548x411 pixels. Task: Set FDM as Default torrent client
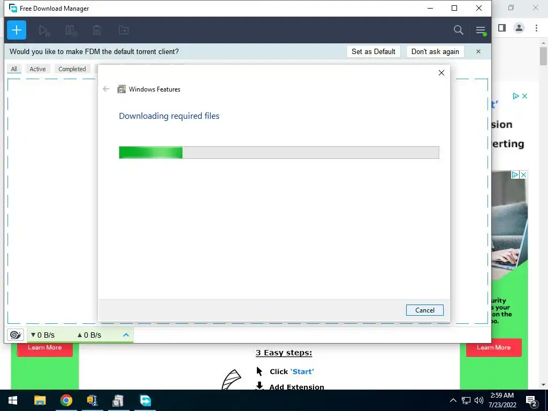(x=373, y=51)
